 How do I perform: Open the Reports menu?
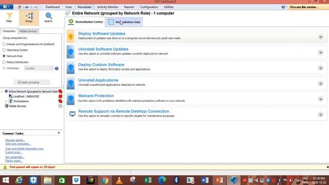tap(129, 7)
